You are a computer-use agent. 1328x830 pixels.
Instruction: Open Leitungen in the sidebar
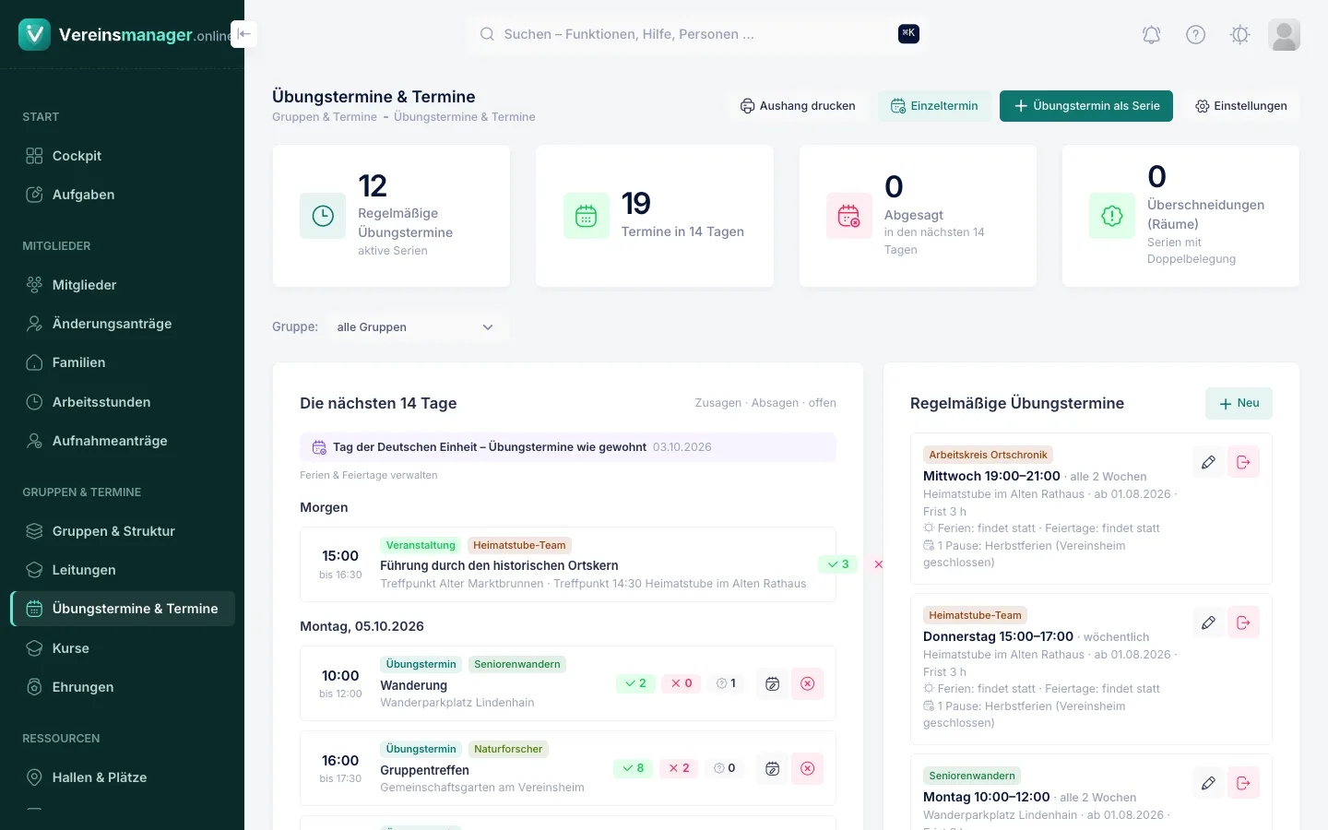pos(123,570)
